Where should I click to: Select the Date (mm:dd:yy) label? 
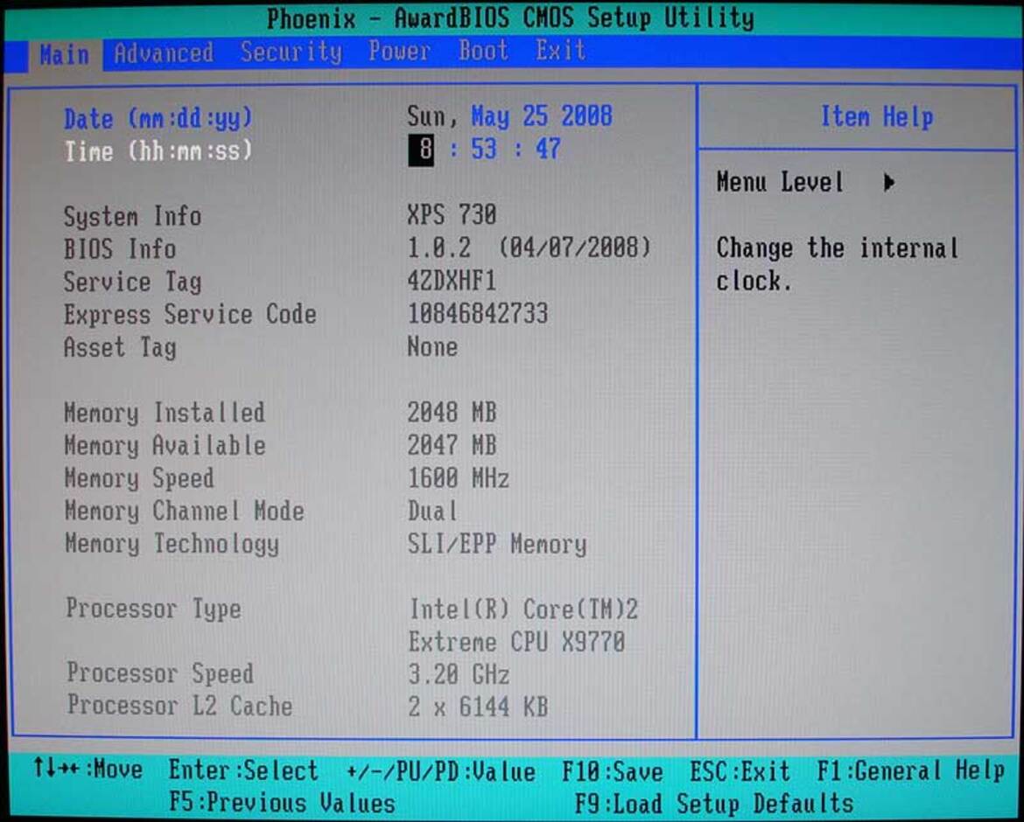(158, 119)
